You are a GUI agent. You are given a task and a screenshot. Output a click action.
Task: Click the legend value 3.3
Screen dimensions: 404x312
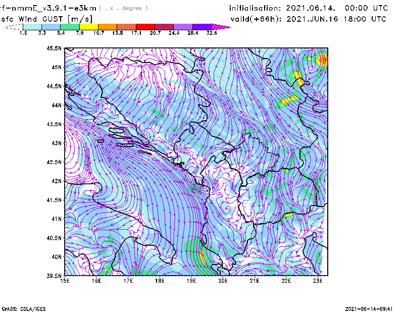coord(42,33)
